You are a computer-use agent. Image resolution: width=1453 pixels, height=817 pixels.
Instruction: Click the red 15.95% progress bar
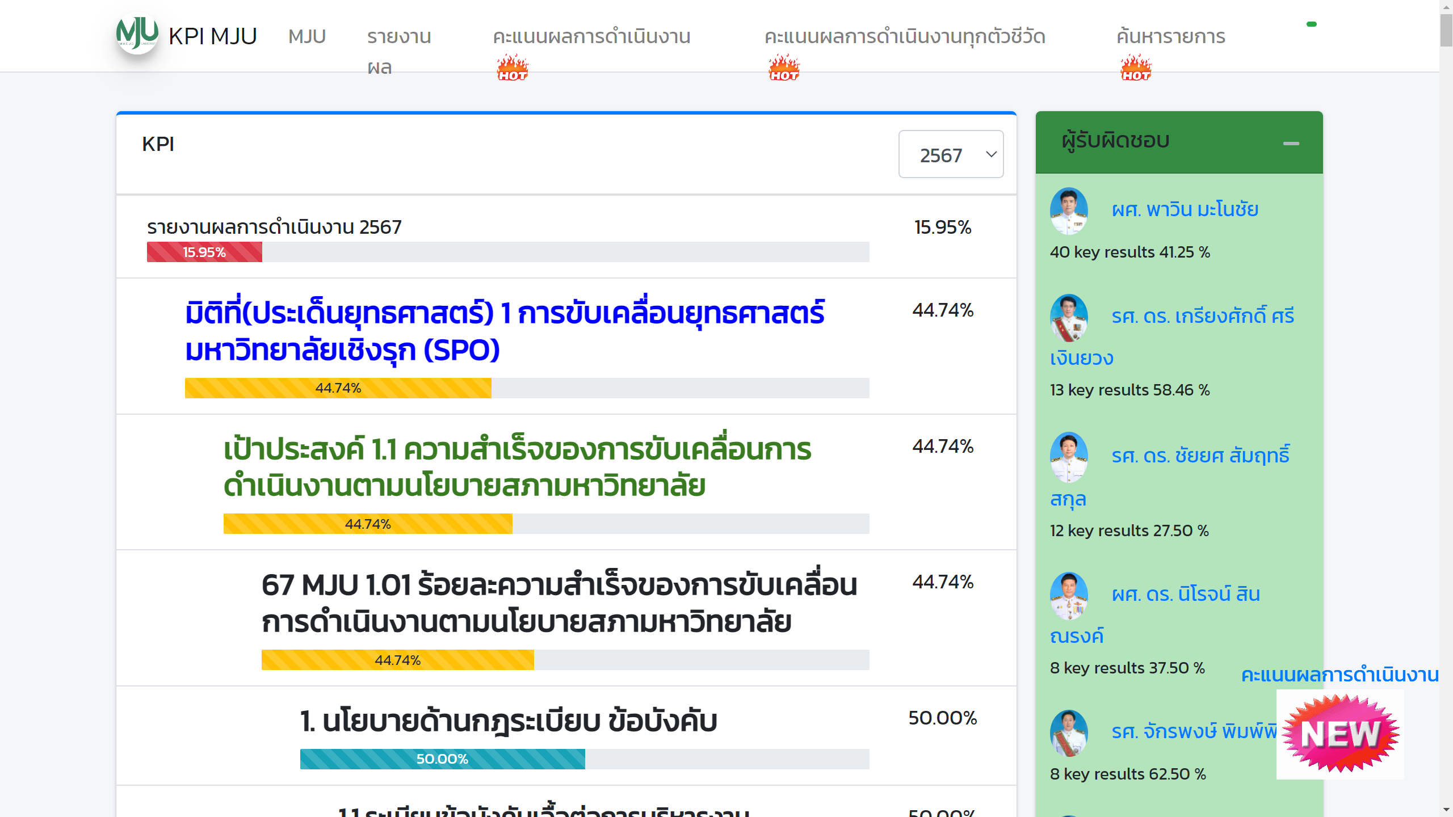(x=204, y=252)
